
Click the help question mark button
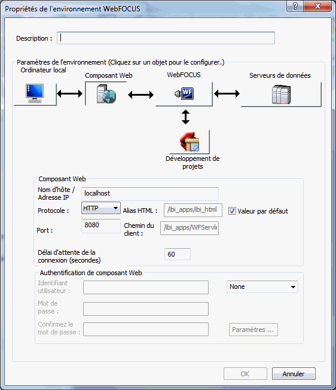tap(295, 6)
